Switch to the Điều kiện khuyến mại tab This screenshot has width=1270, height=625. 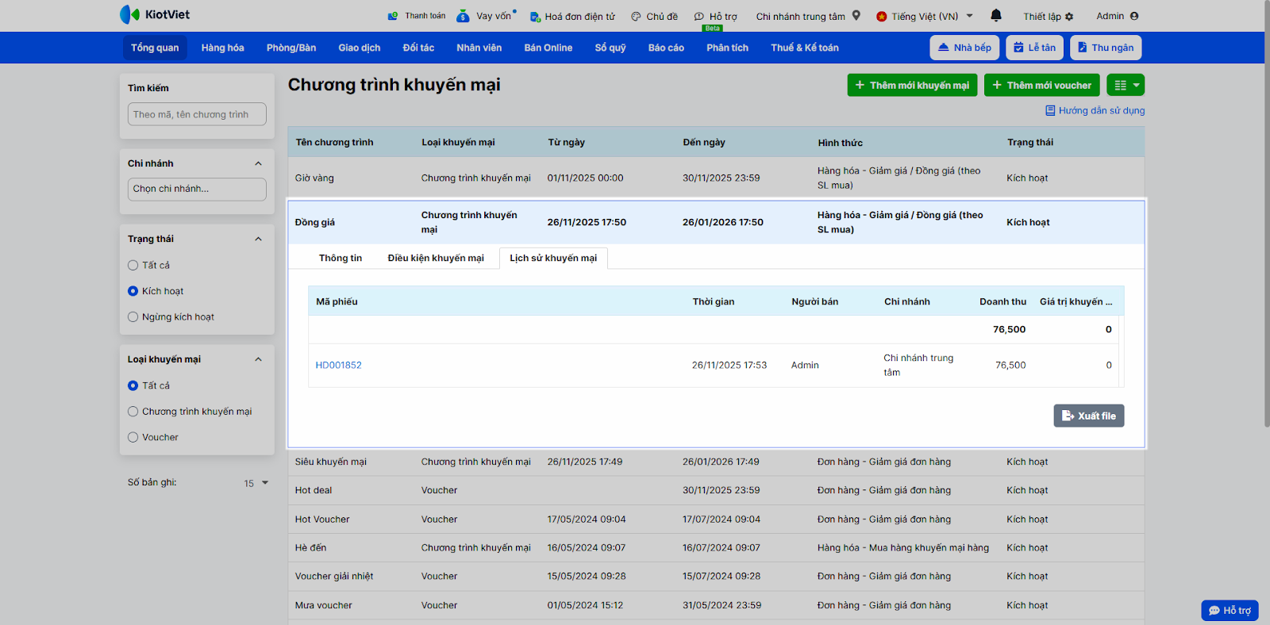coord(435,259)
